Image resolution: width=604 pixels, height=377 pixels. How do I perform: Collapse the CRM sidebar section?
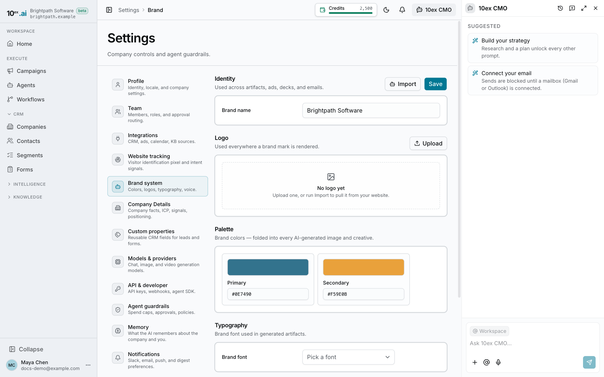click(15, 114)
